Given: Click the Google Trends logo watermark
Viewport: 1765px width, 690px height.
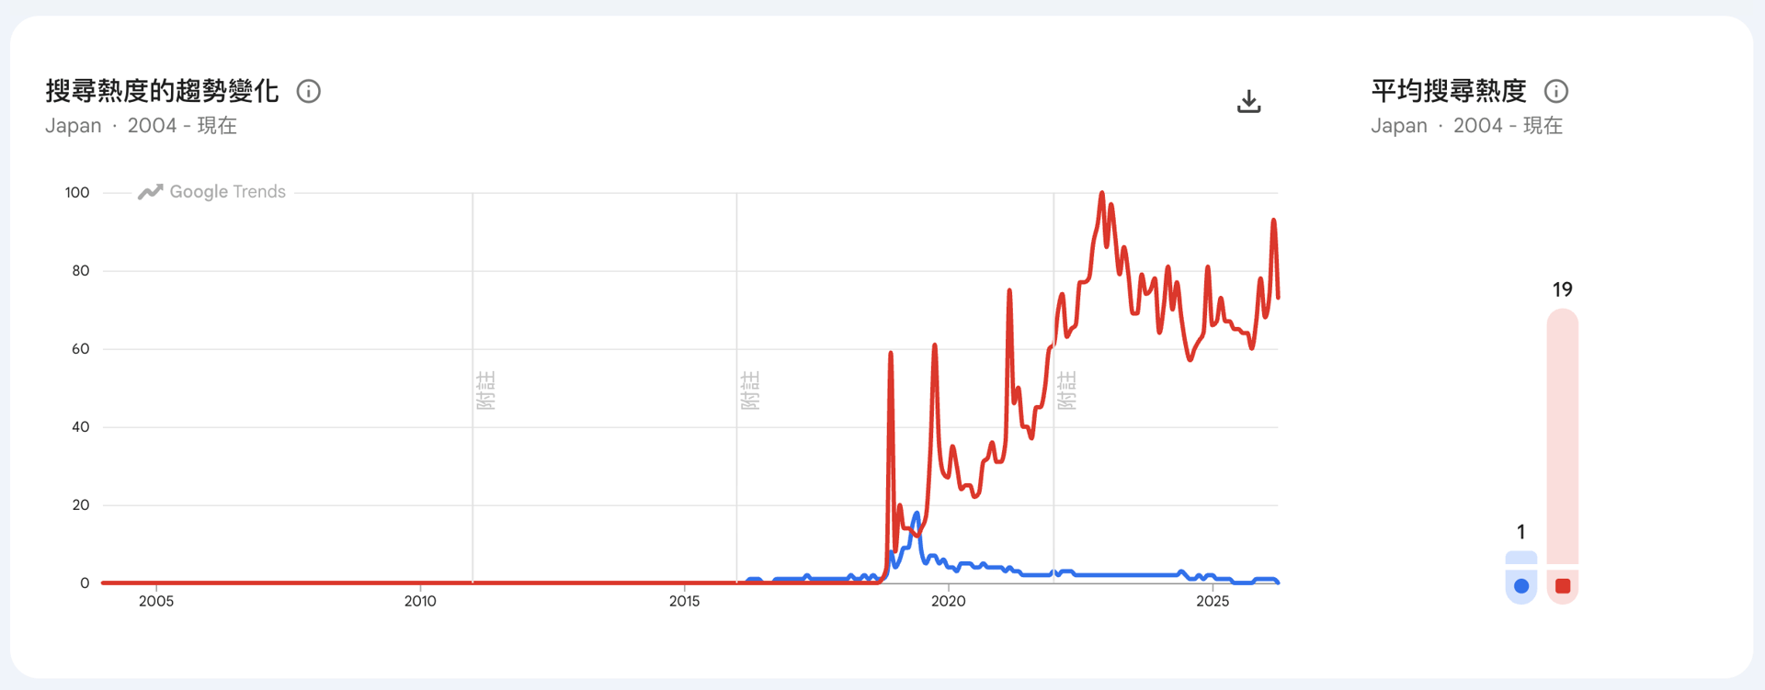Looking at the screenshot, I should click(x=212, y=192).
